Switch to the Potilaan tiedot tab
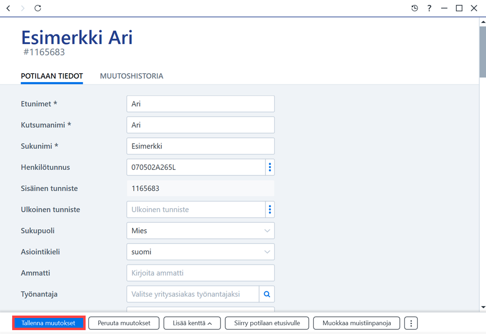This screenshot has width=486, height=334. pos(52,76)
